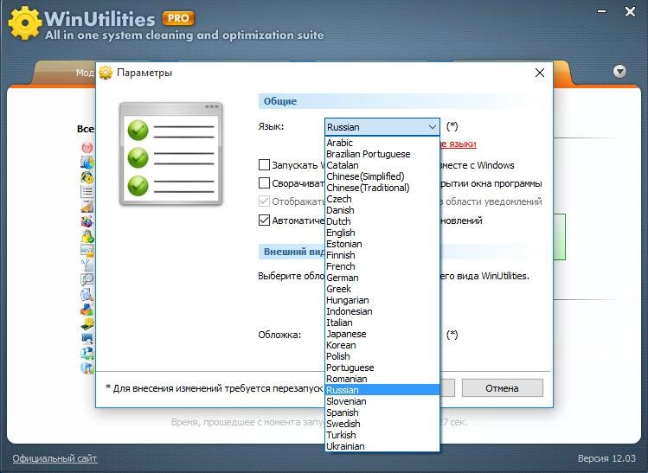Viewport: 648px width, 473px height.
Task: Select Spanish from the language list
Action: pos(382,412)
